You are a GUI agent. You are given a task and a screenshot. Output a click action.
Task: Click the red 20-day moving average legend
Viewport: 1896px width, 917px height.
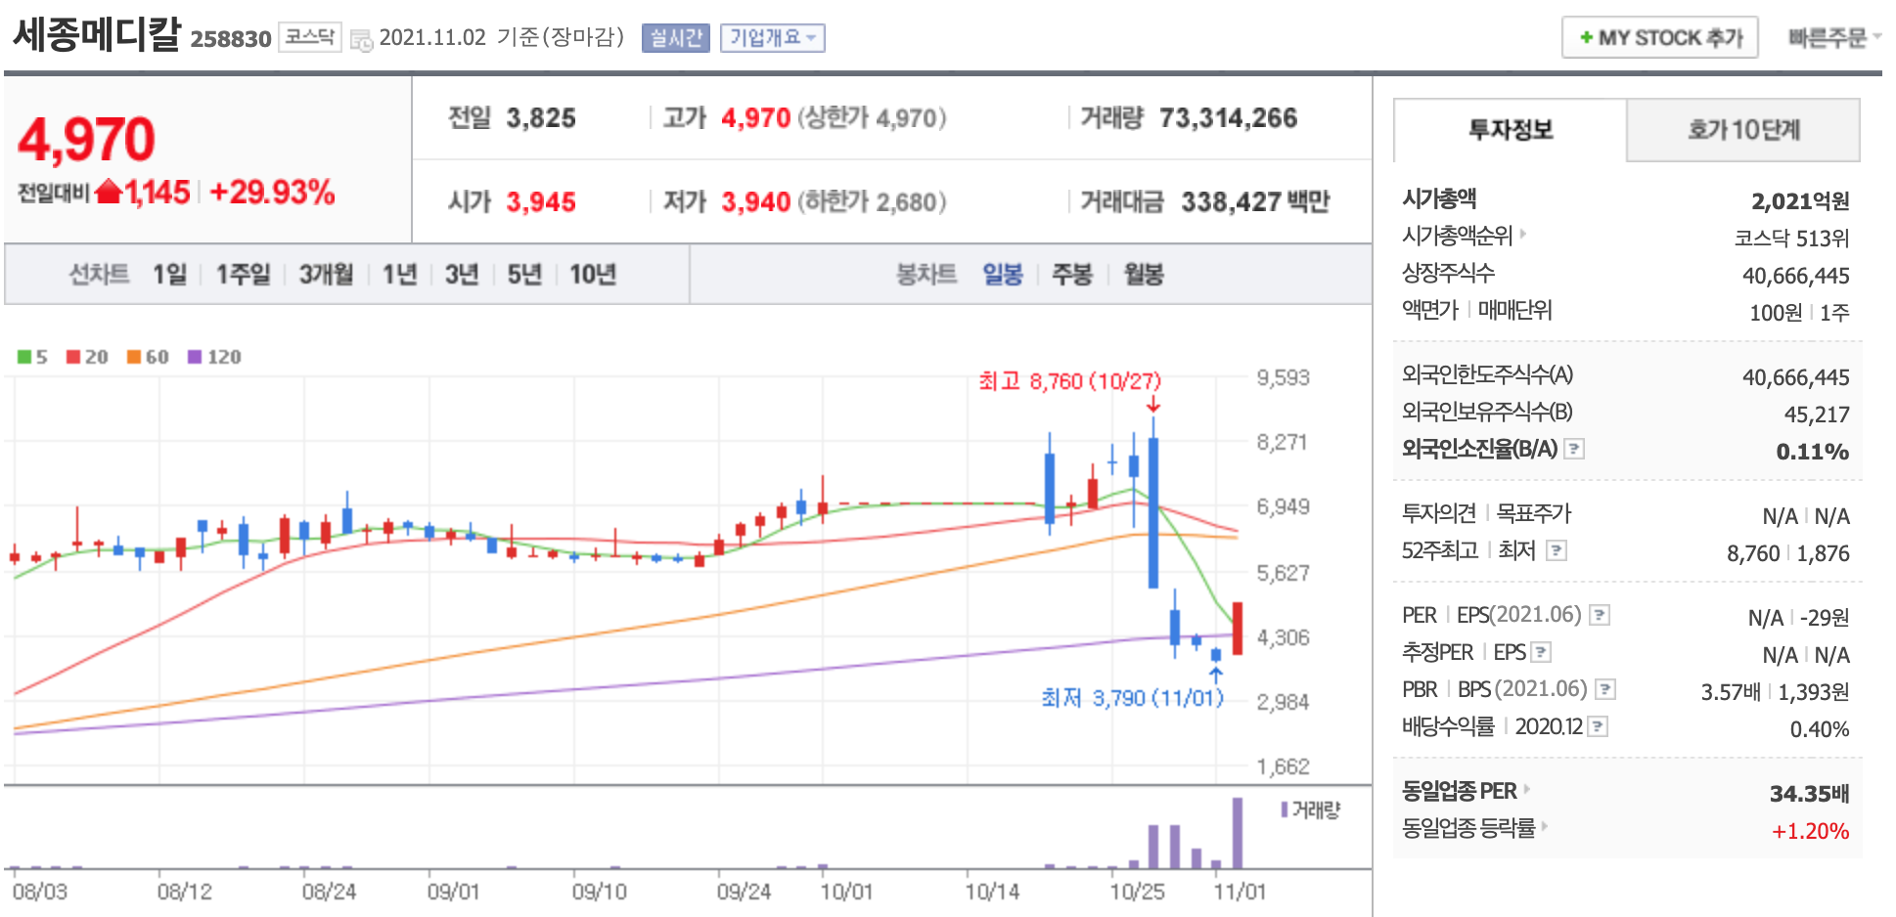[87, 357]
